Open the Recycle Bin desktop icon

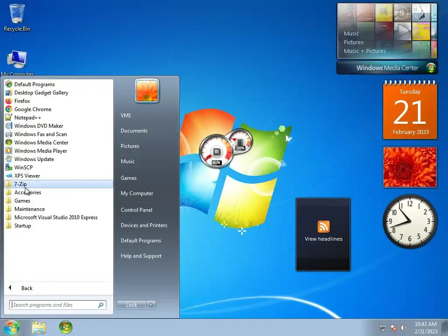[17, 17]
